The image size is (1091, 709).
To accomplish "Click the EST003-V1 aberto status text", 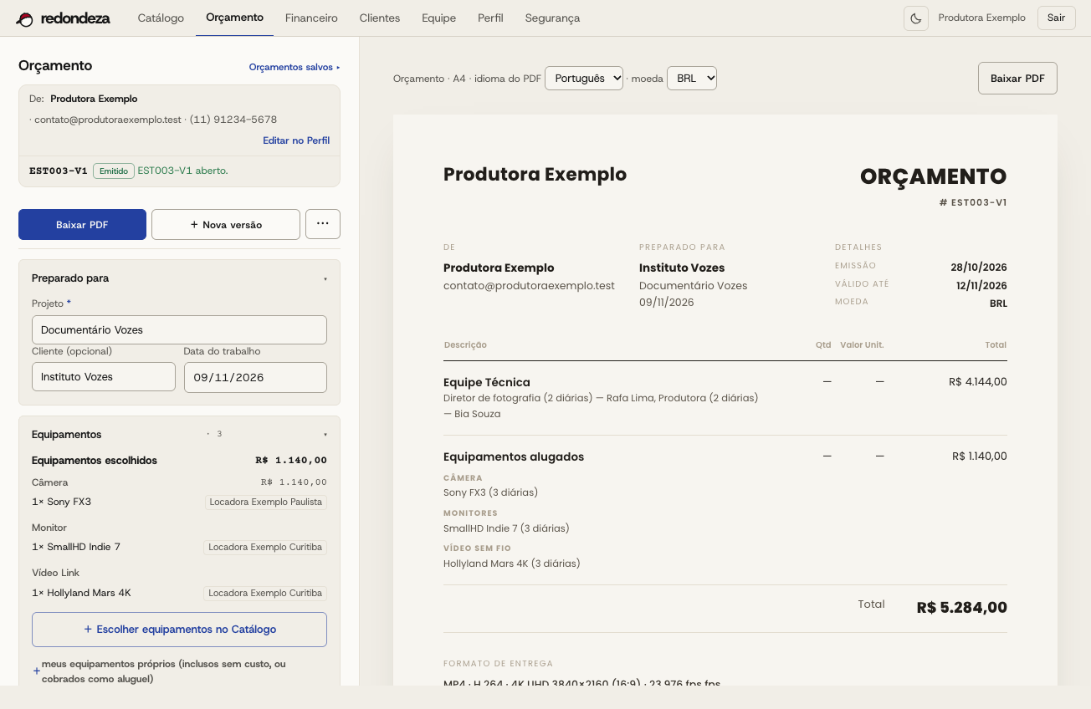I will (182, 171).
